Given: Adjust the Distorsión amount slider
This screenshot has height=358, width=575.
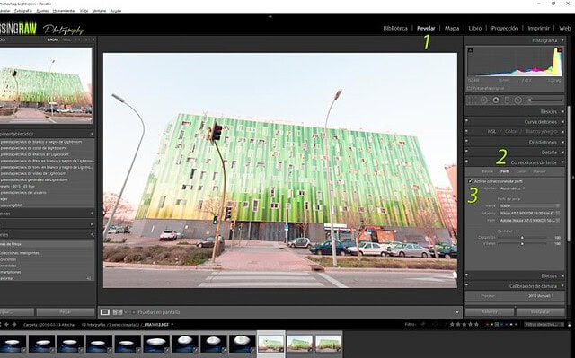Looking at the screenshot, I should 522,238.
